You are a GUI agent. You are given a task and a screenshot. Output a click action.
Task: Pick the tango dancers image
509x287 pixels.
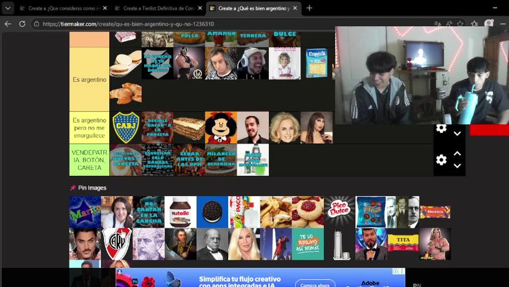click(x=276, y=244)
